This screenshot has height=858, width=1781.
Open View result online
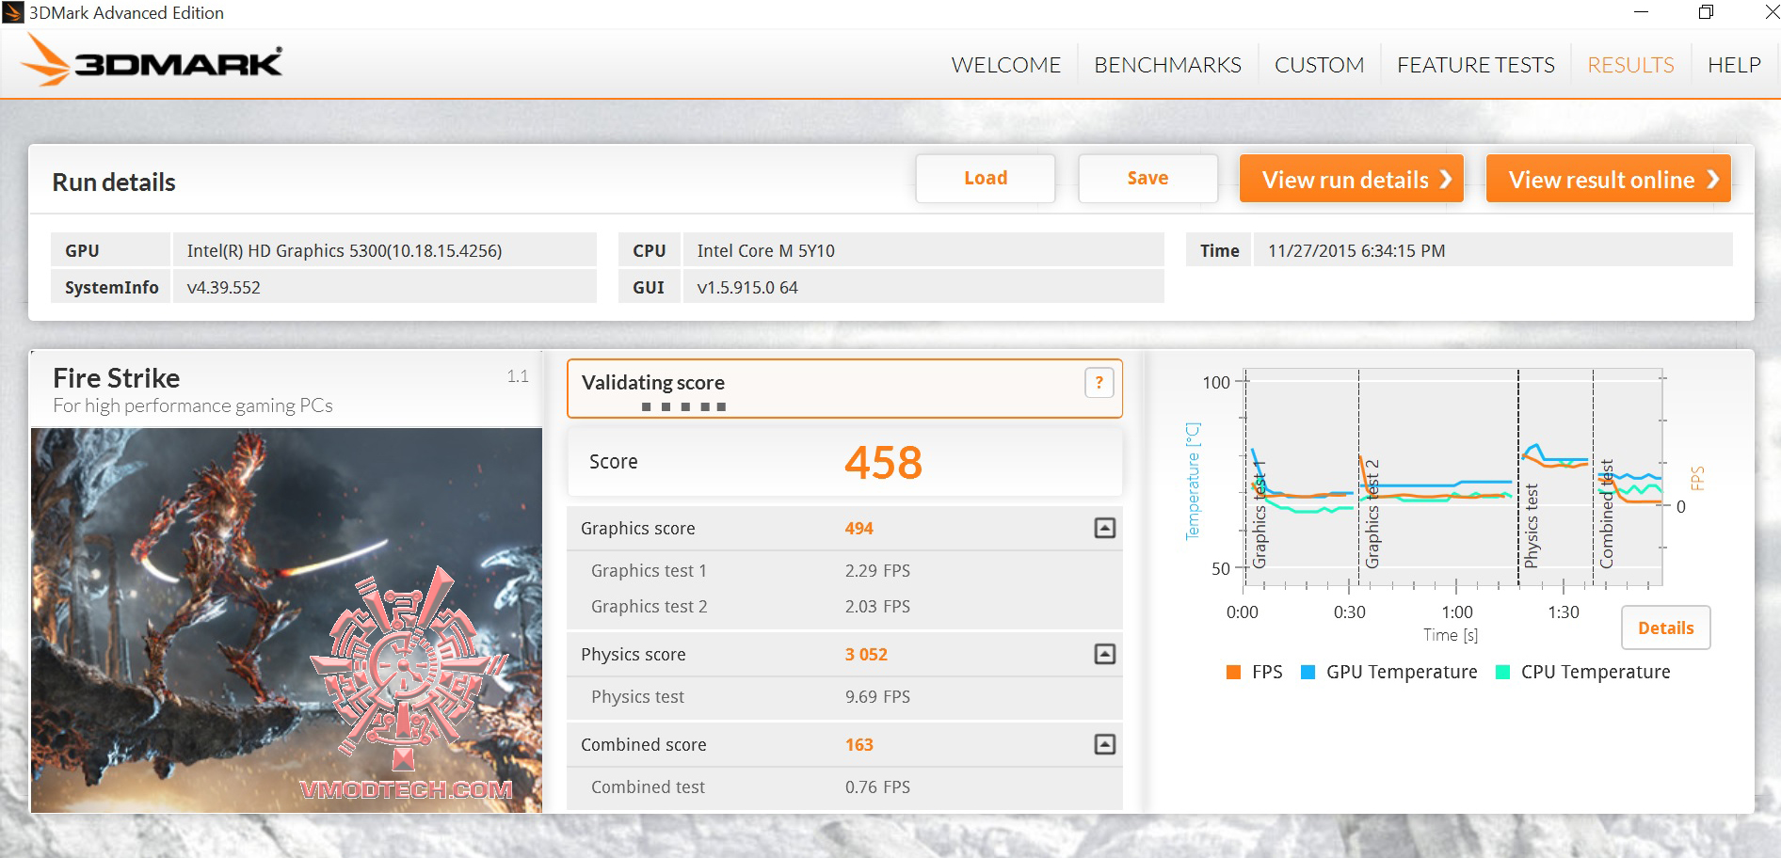tap(1608, 179)
